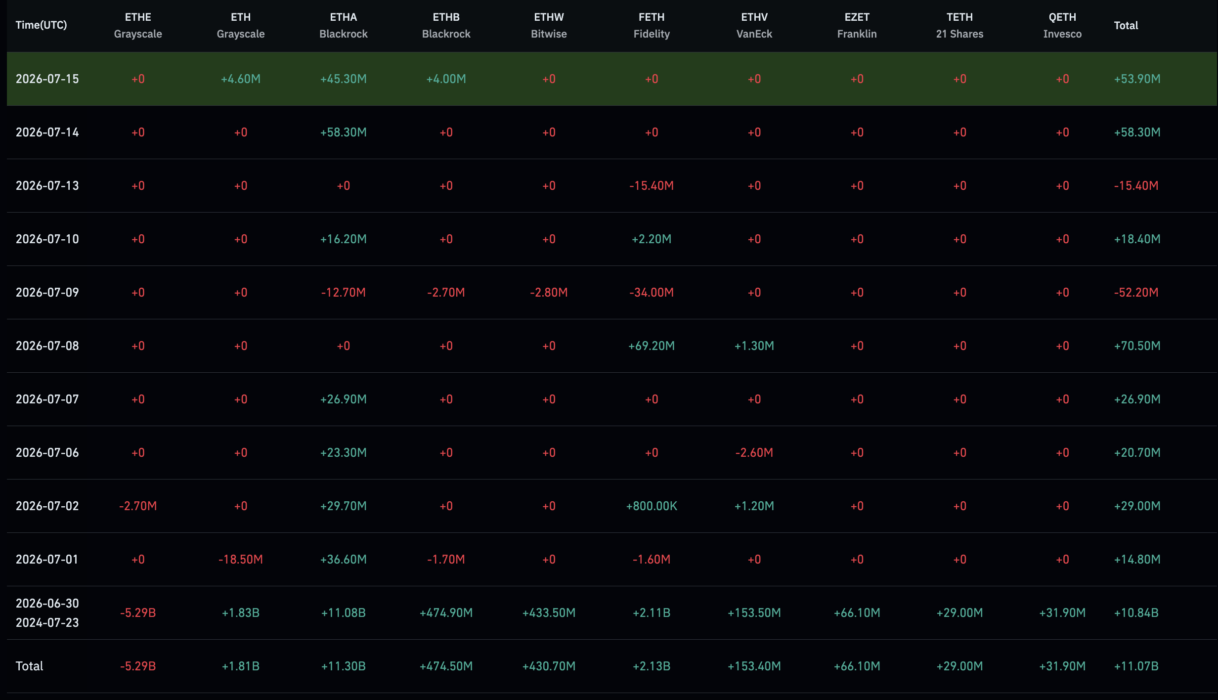Viewport: 1218px width, 700px height.
Task: Click the -52.20M total value
Action: pos(1136,293)
